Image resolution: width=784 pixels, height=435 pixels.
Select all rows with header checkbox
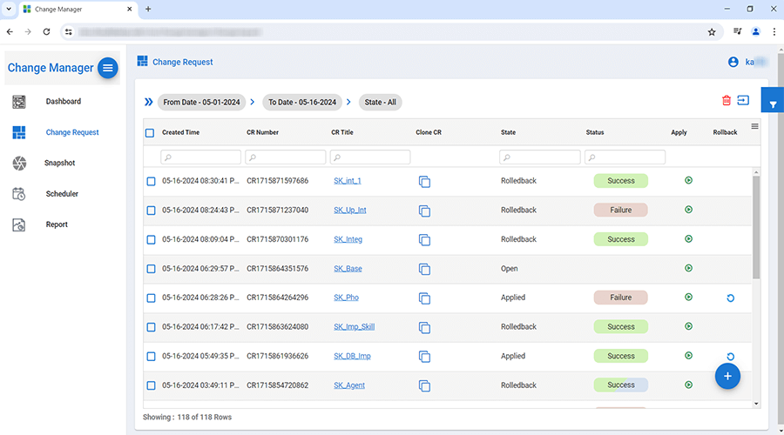pos(150,133)
